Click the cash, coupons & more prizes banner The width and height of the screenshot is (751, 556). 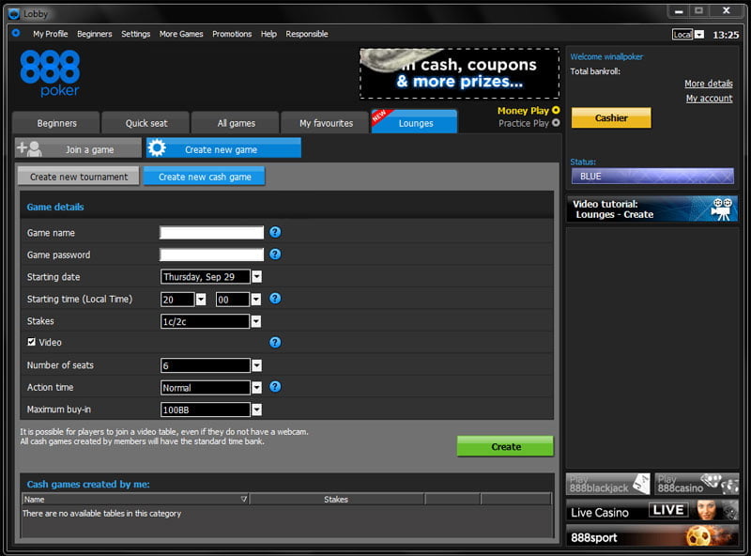[459, 74]
